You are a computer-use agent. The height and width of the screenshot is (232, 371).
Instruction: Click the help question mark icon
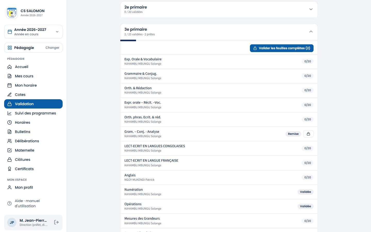coord(10,203)
